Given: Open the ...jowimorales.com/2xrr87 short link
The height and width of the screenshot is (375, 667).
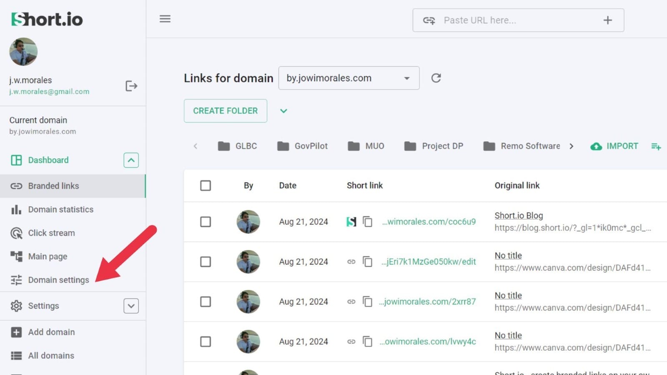Looking at the screenshot, I should point(427,302).
